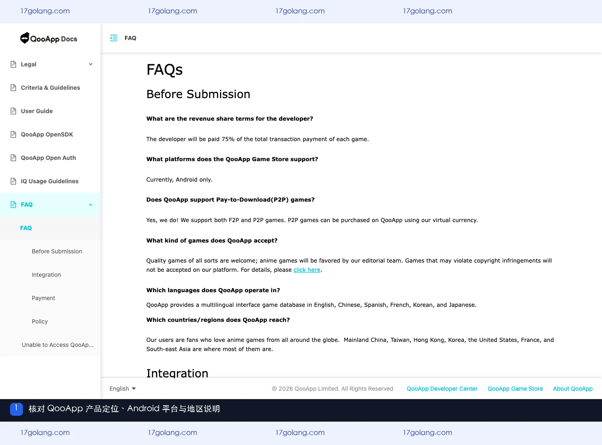
Task: Open QooApp Developer Center link
Action: pyautogui.click(x=442, y=389)
